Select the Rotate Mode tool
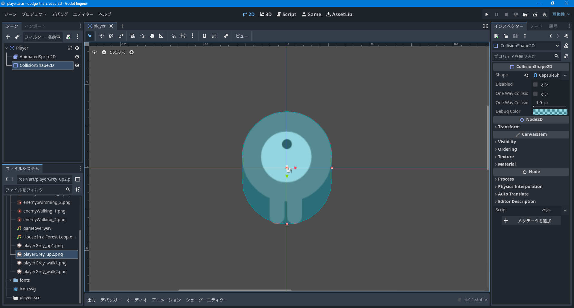Screen dimensions: 574x308 pos(111,36)
